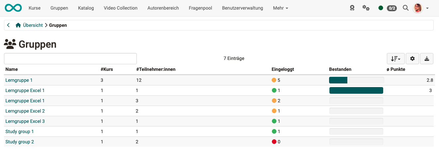Click the 0/2 messages counter badge
The width and height of the screenshot is (439, 150).
pyautogui.click(x=392, y=8)
